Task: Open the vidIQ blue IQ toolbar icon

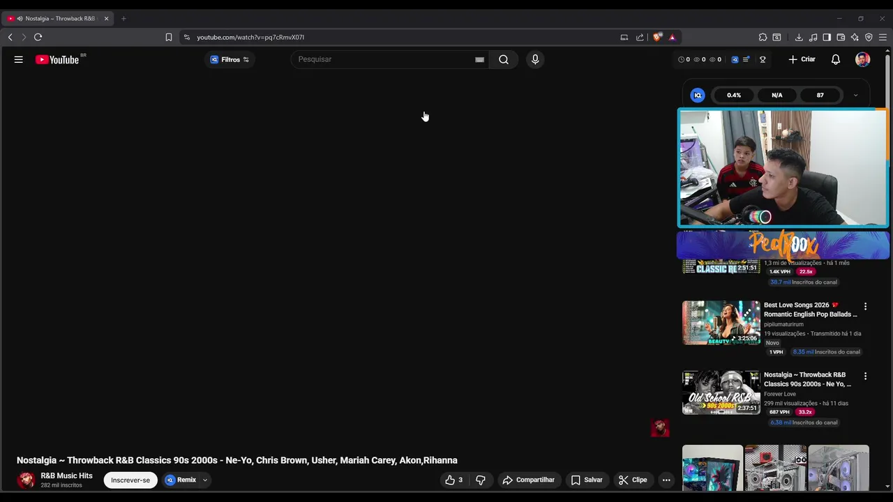Action: pyautogui.click(x=735, y=60)
